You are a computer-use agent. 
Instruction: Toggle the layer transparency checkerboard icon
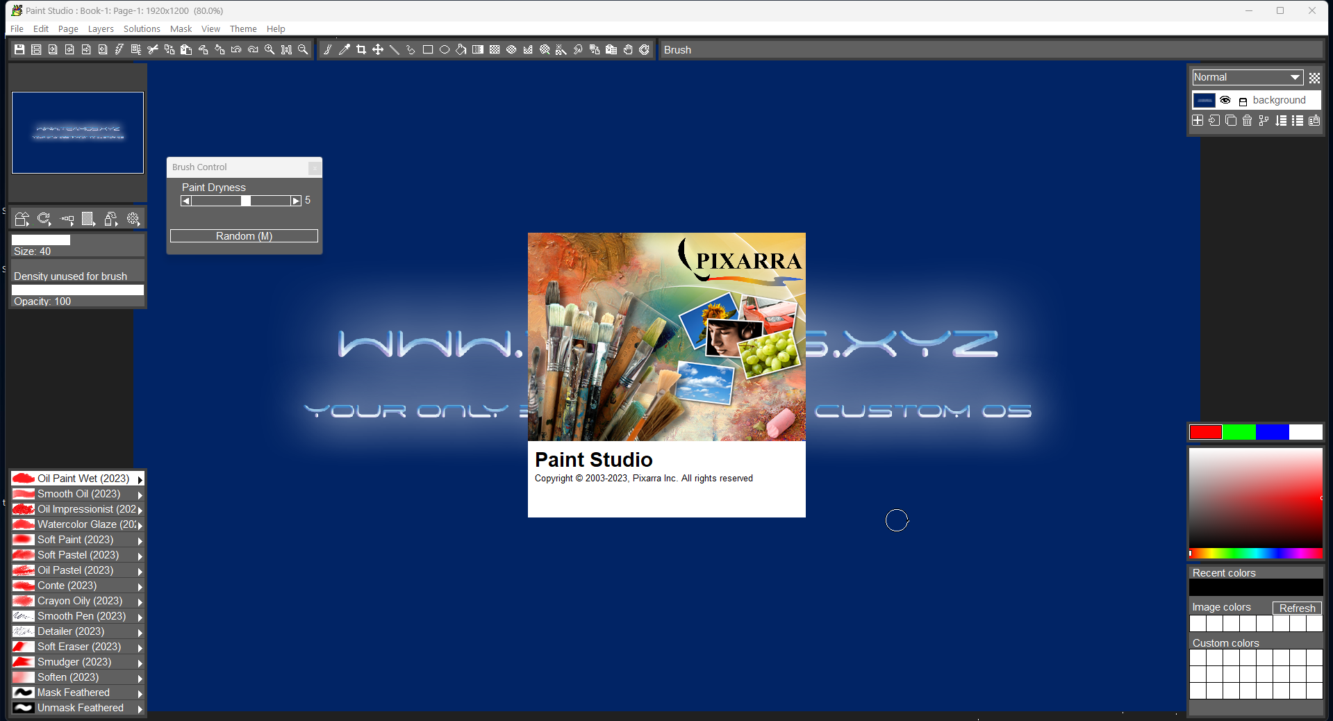(x=1314, y=77)
